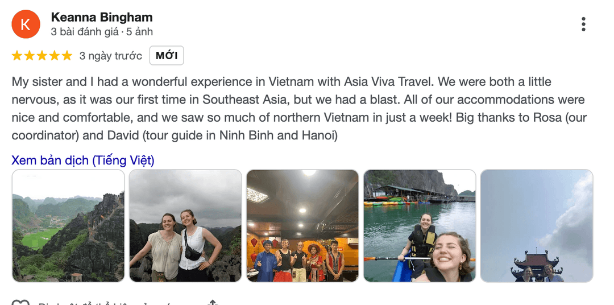Click the heart like icon below photos
This screenshot has height=305, width=614.
[x=20, y=302]
